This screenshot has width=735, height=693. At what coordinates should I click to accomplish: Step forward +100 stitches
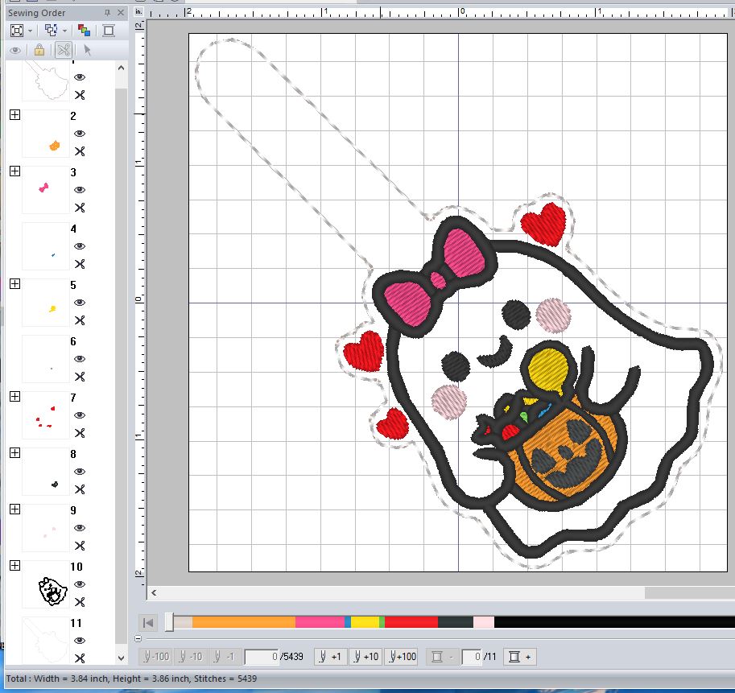tap(403, 657)
